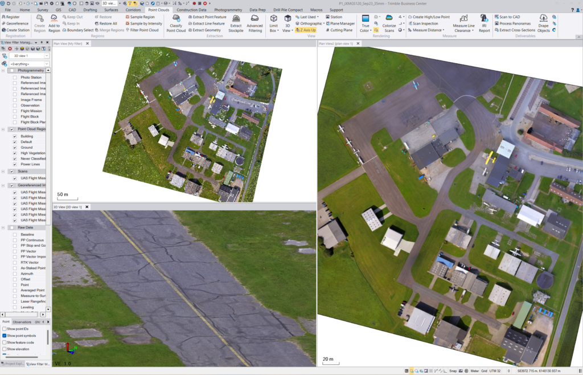Open the Drafting ribbon tab
The image size is (583, 375).
pos(89,9)
